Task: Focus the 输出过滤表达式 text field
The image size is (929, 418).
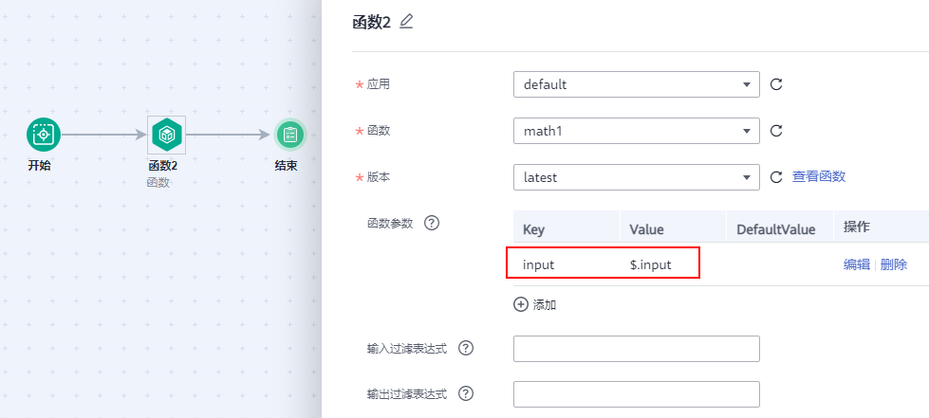Action: click(636, 394)
